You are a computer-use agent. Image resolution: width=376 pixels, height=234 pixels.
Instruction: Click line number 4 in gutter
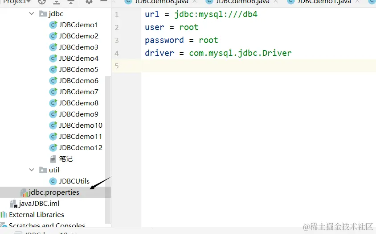tap(117, 53)
